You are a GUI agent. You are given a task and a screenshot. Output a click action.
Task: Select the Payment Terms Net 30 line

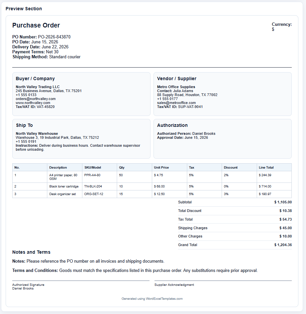point(35,52)
